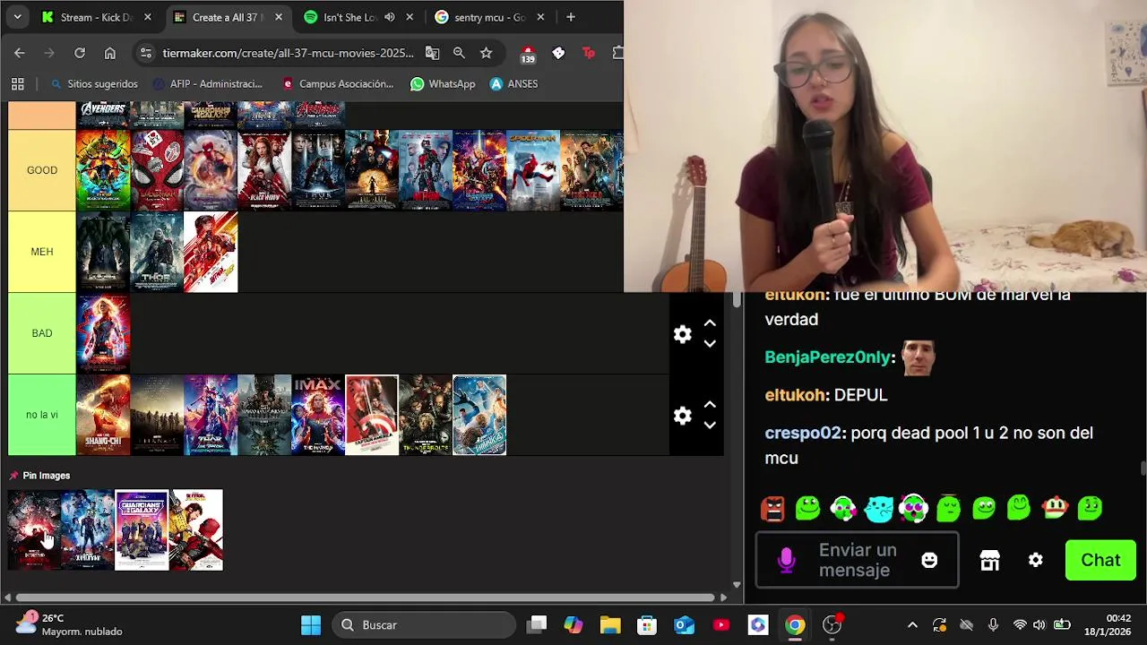Click the GOOD tier label
The image size is (1147, 645).
(42, 170)
